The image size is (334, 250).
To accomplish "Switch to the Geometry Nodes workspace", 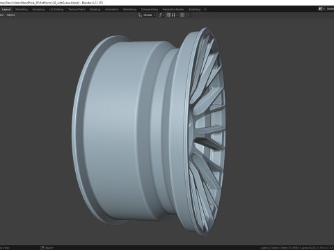I will (173, 10).
